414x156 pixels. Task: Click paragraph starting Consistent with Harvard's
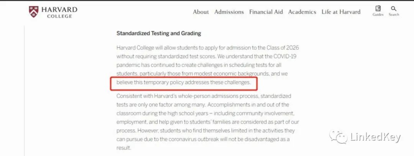208,122
